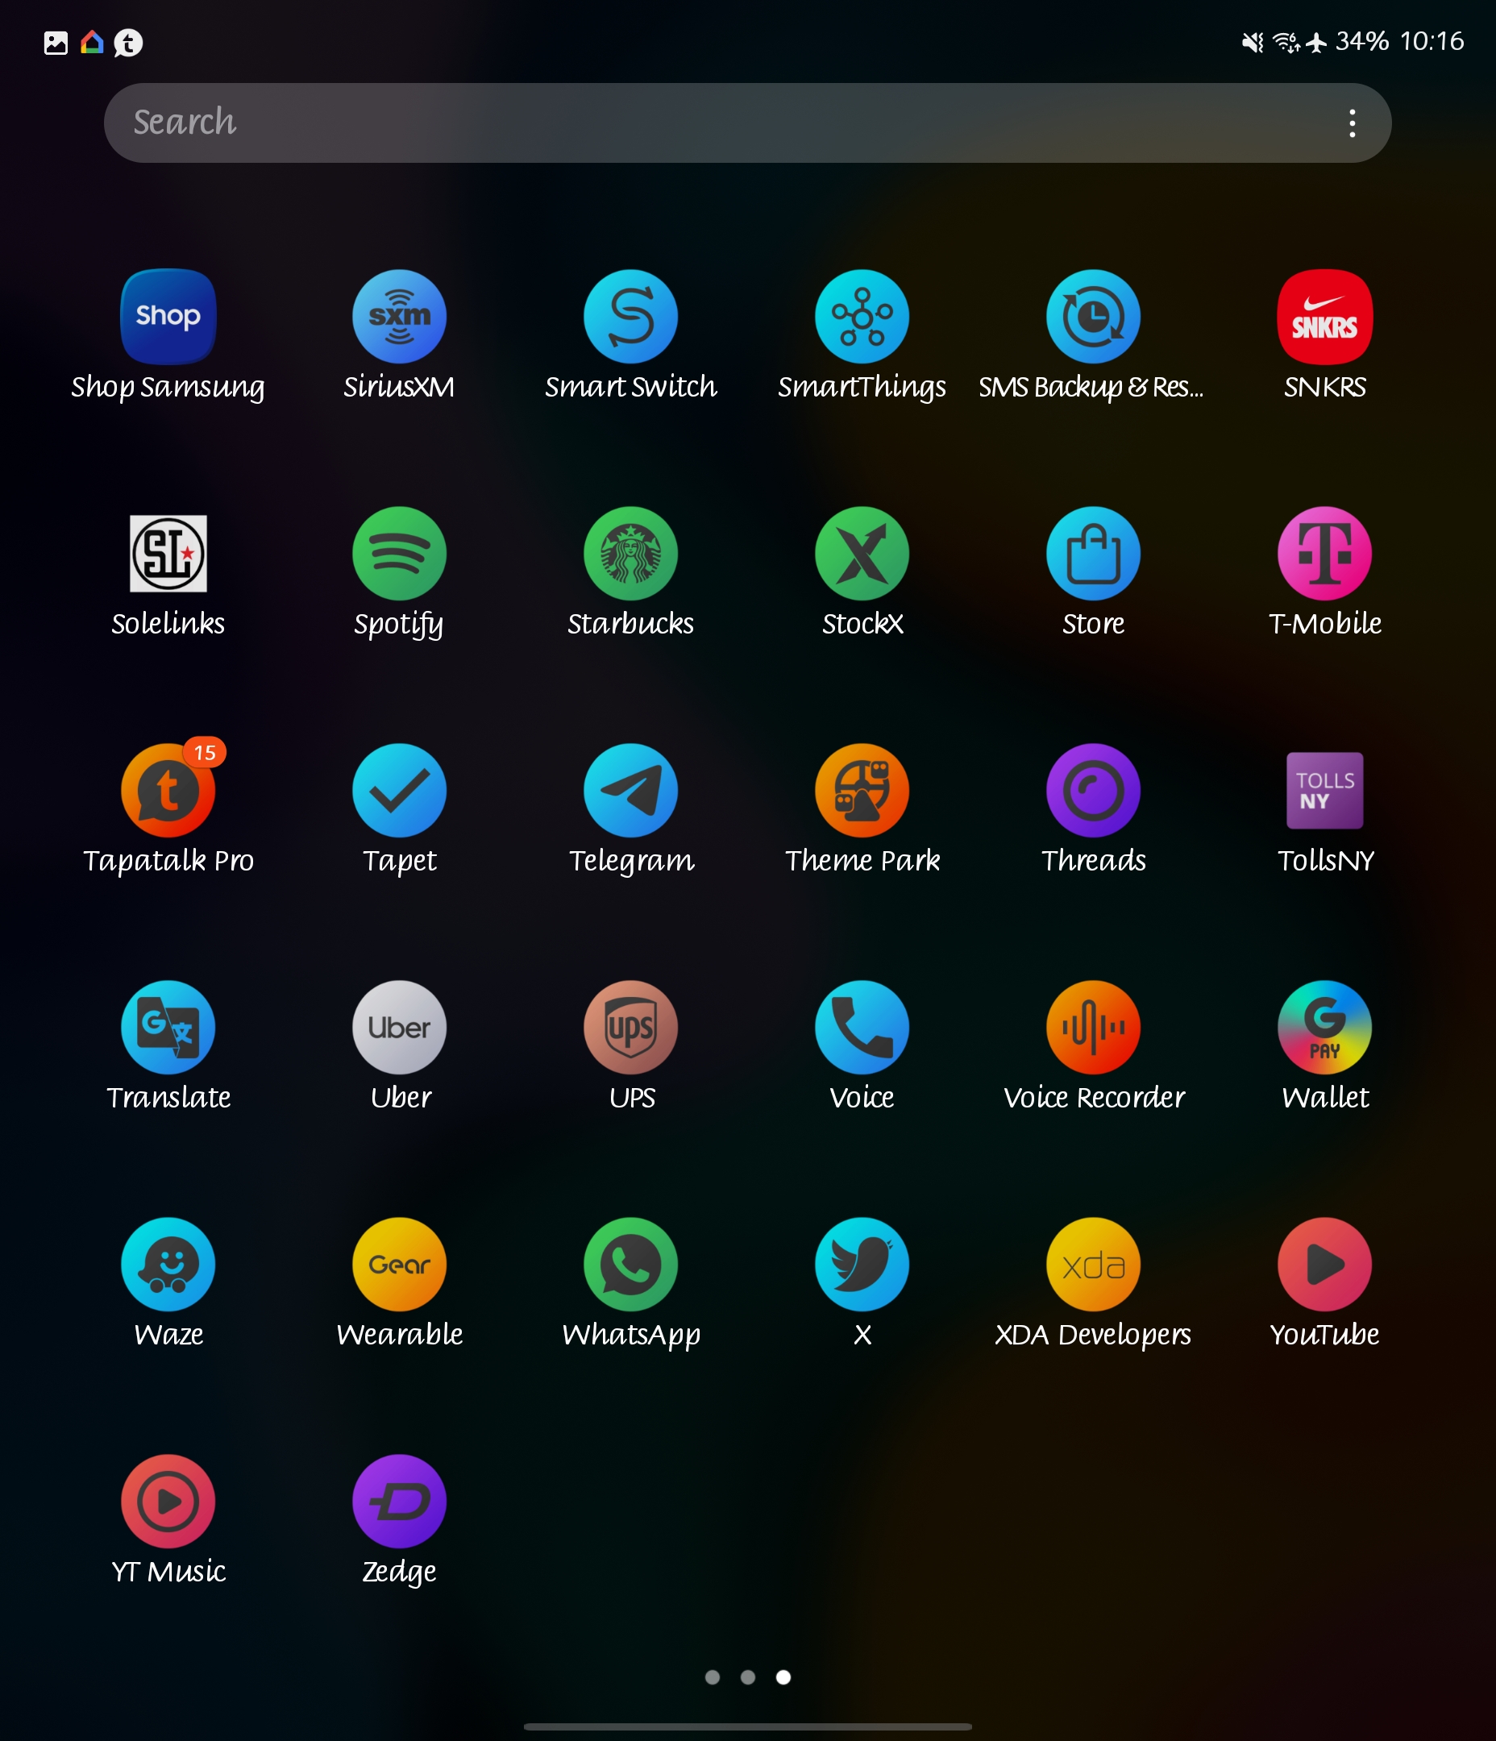Viewport: 1496px width, 1741px height.
Task: Open Smart Switch app
Action: pos(630,317)
